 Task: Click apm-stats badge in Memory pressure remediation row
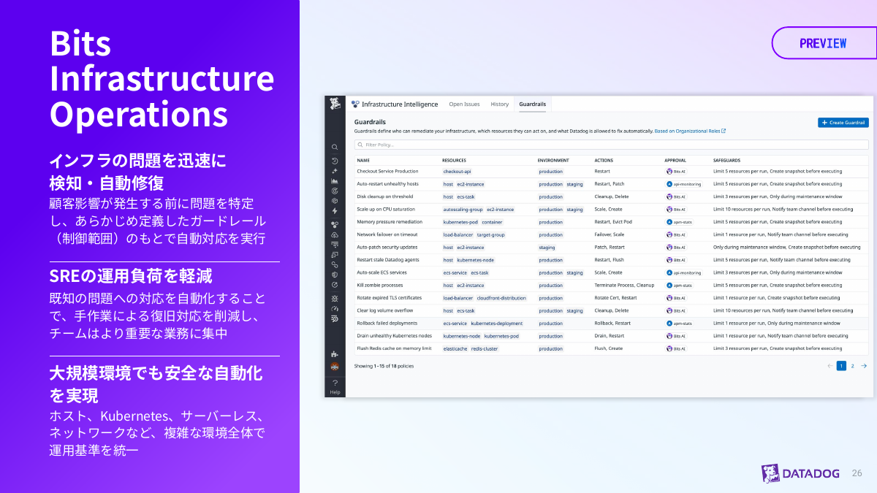[x=680, y=222]
